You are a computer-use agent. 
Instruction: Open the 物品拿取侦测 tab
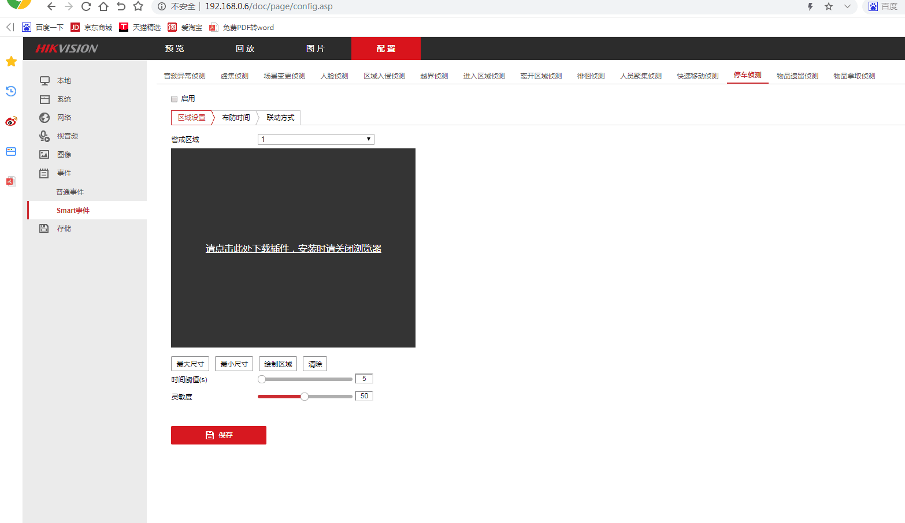tap(855, 76)
